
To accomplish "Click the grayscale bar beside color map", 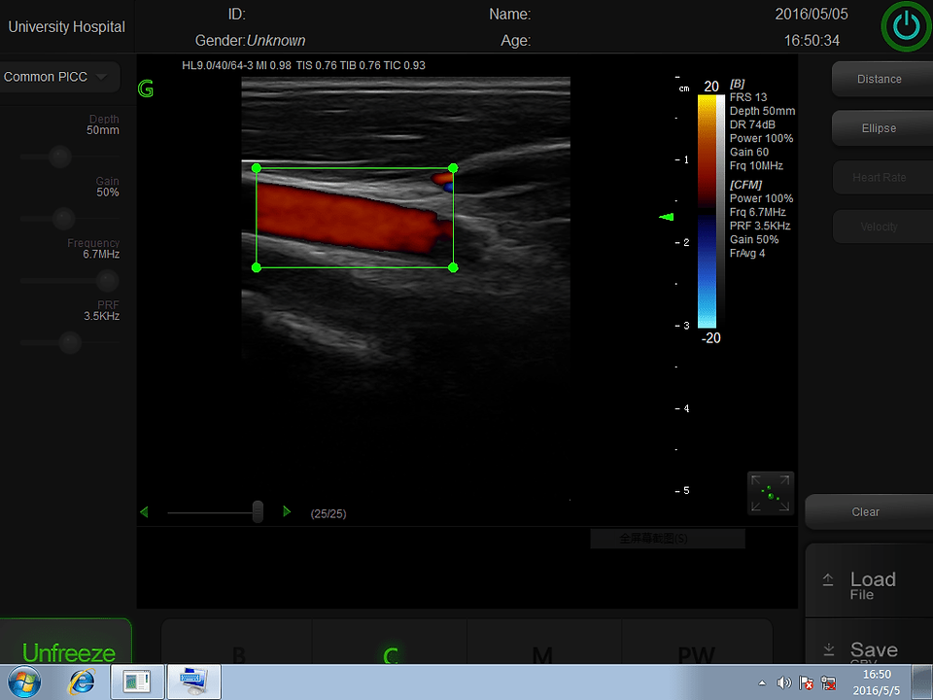I will (x=720, y=211).
